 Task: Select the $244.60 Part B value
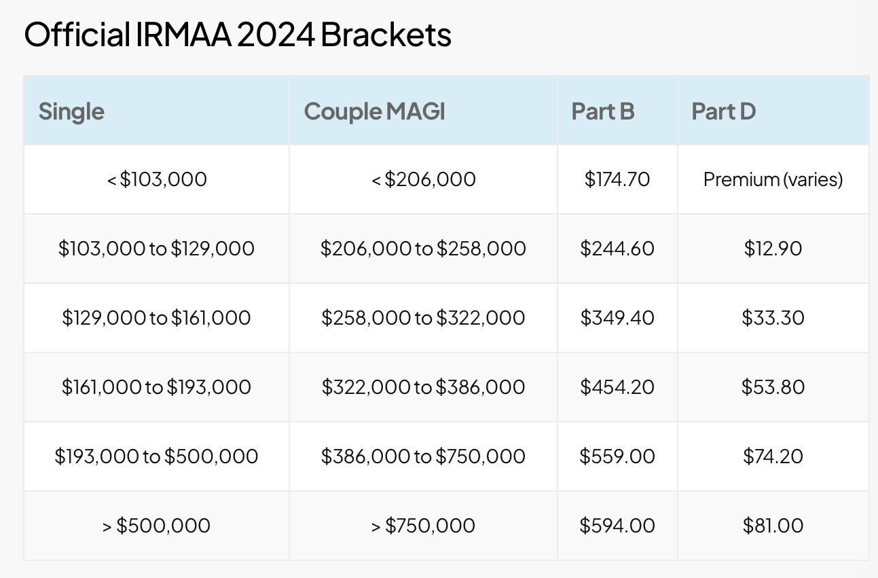(x=617, y=249)
